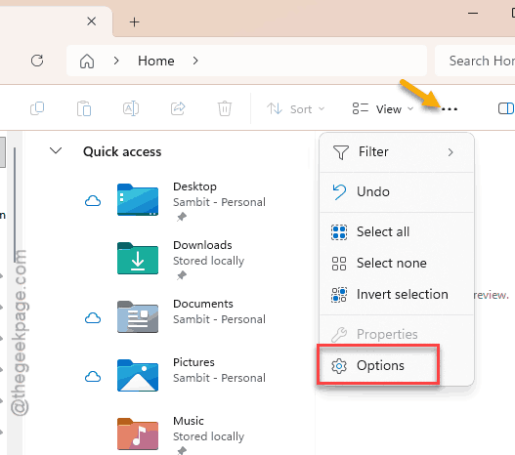
Task: Minimize the File Explorer window
Action: (473, 13)
